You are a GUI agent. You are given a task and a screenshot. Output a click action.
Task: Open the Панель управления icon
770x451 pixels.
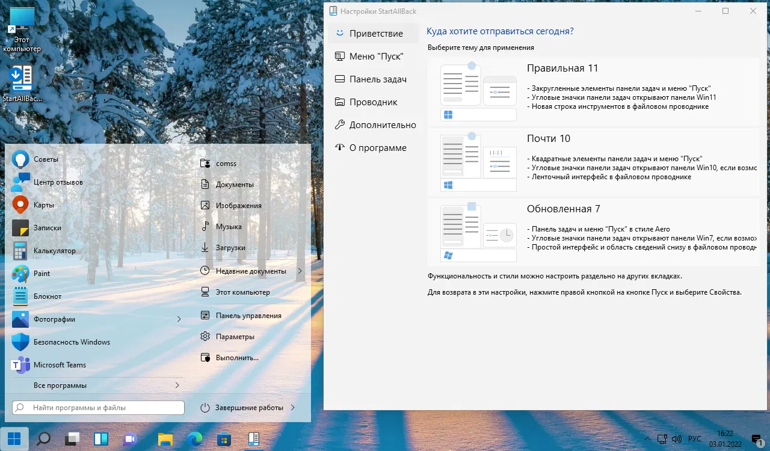click(205, 315)
